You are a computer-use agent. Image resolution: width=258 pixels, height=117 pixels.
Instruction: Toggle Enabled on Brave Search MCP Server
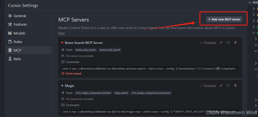coord(208,43)
